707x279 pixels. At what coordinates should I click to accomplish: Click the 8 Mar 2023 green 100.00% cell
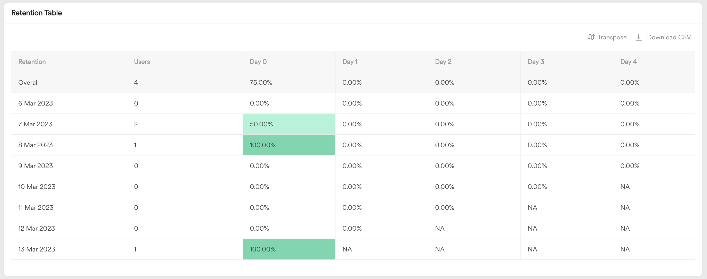tap(289, 145)
